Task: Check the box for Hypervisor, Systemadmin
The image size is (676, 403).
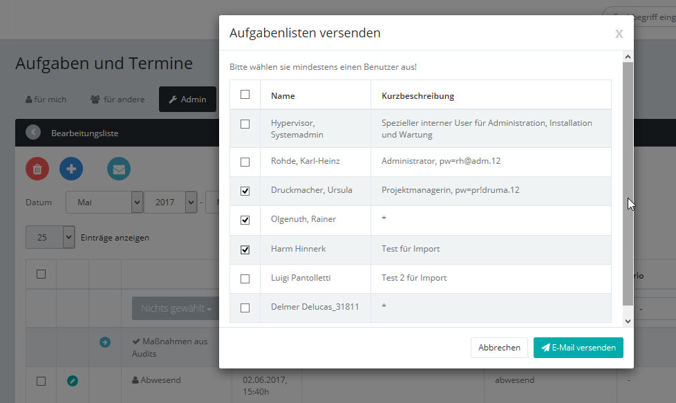Action: [x=245, y=124]
